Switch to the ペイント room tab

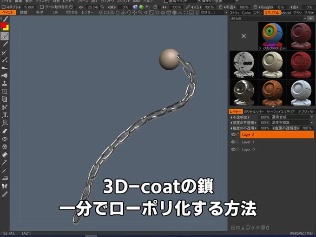[8, 13]
